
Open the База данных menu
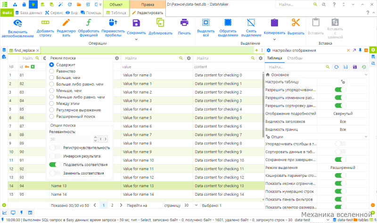29,13
